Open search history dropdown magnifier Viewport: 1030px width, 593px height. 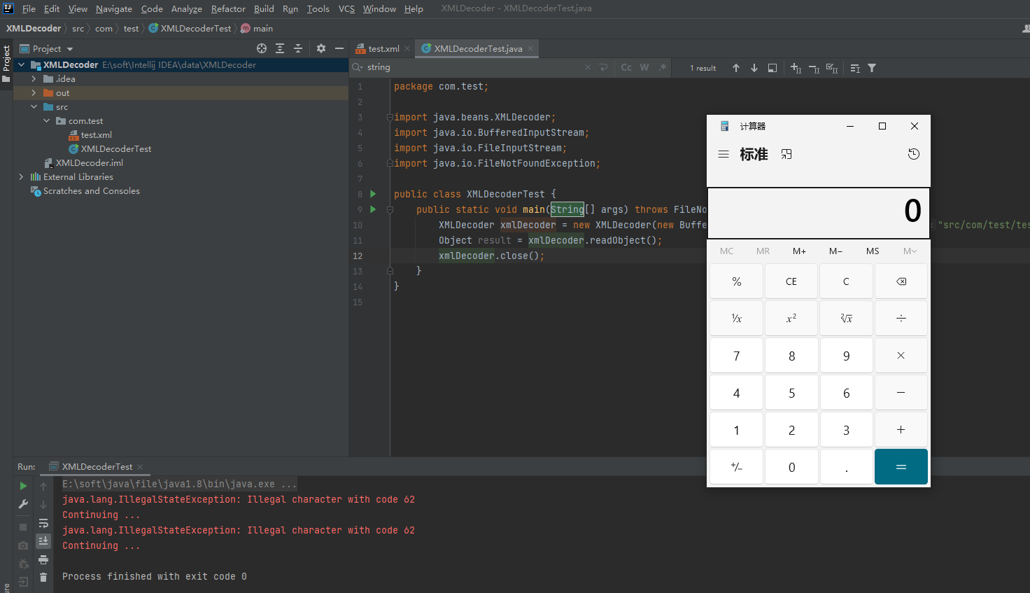[x=358, y=67]
